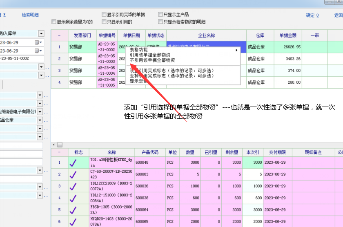Check the 只显示主产品 option
Viewport: 343px width, 227px height.
pos(160,15)
